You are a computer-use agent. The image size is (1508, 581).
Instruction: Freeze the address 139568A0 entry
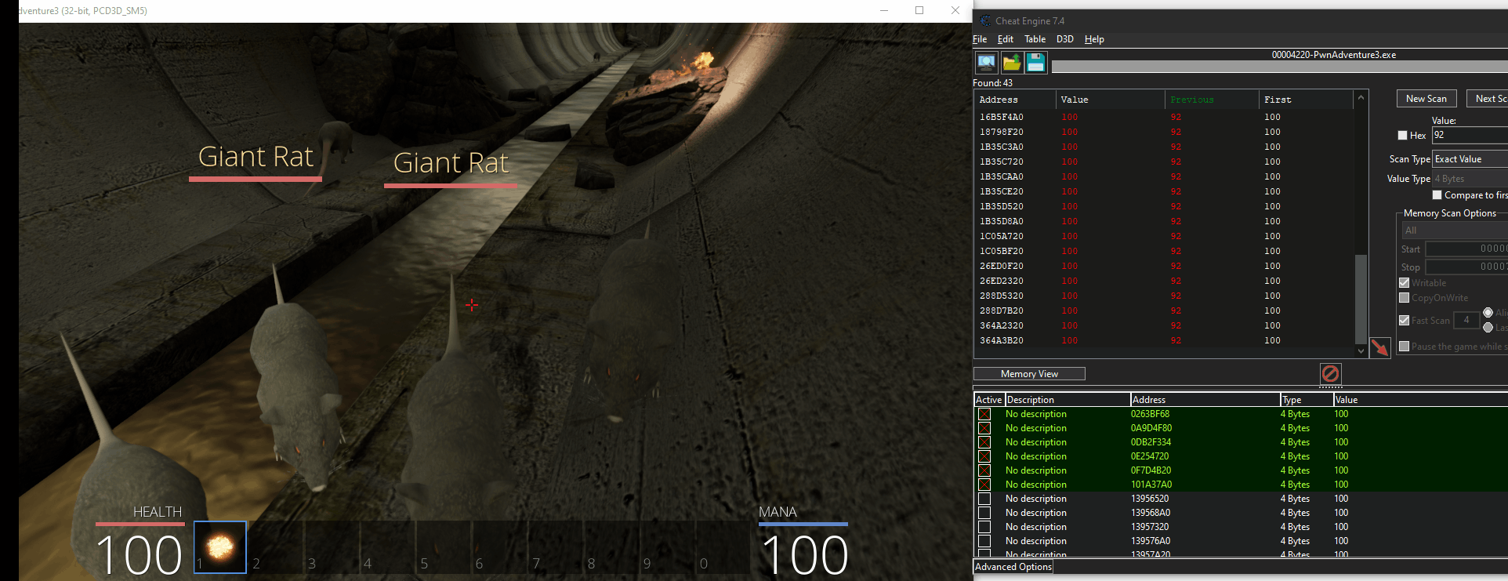984,513
